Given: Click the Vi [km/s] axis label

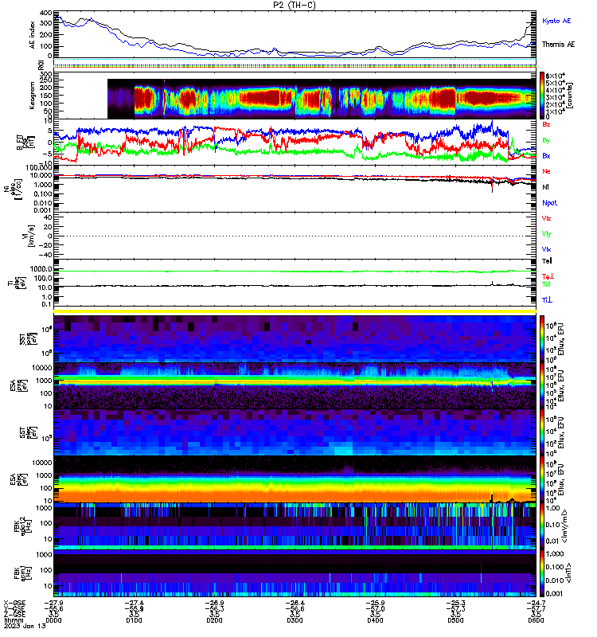Looking at the screenshot, I should (x=29, y=236).
